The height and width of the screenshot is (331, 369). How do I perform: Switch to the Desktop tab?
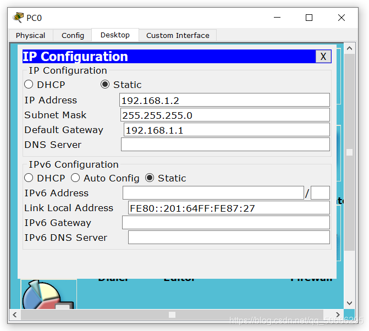pos(115,35)
